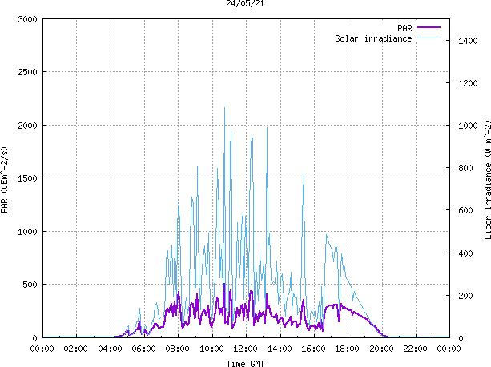Click the 20:00 time tick label
The height and width of the screenshot is (367, 491).
pyautogui.click(x=381, y=349)
